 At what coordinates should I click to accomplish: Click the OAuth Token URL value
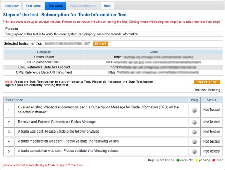153,57
